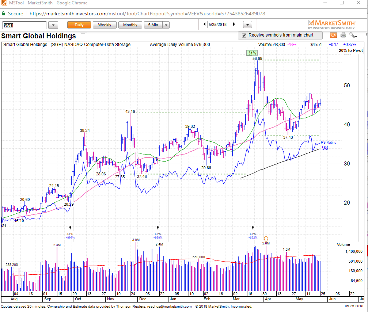Screen dimensions: 368x312
Task: Click the RS Rating 98 label
Action: point(328,146)
